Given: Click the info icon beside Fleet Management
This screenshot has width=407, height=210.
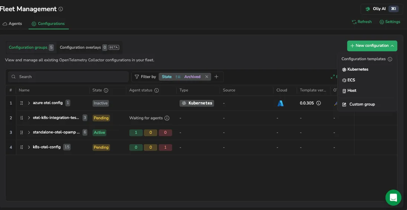Looking at the screenshot, I should tap(61, 9).
